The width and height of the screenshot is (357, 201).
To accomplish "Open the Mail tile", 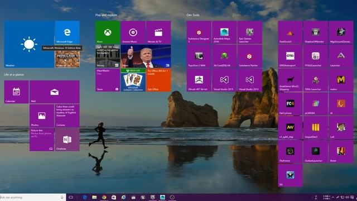I will 55,92.
